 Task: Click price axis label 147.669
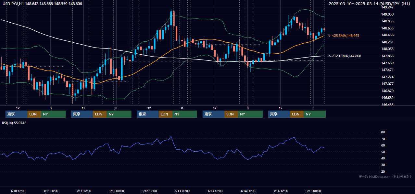[x=387, y=63]
